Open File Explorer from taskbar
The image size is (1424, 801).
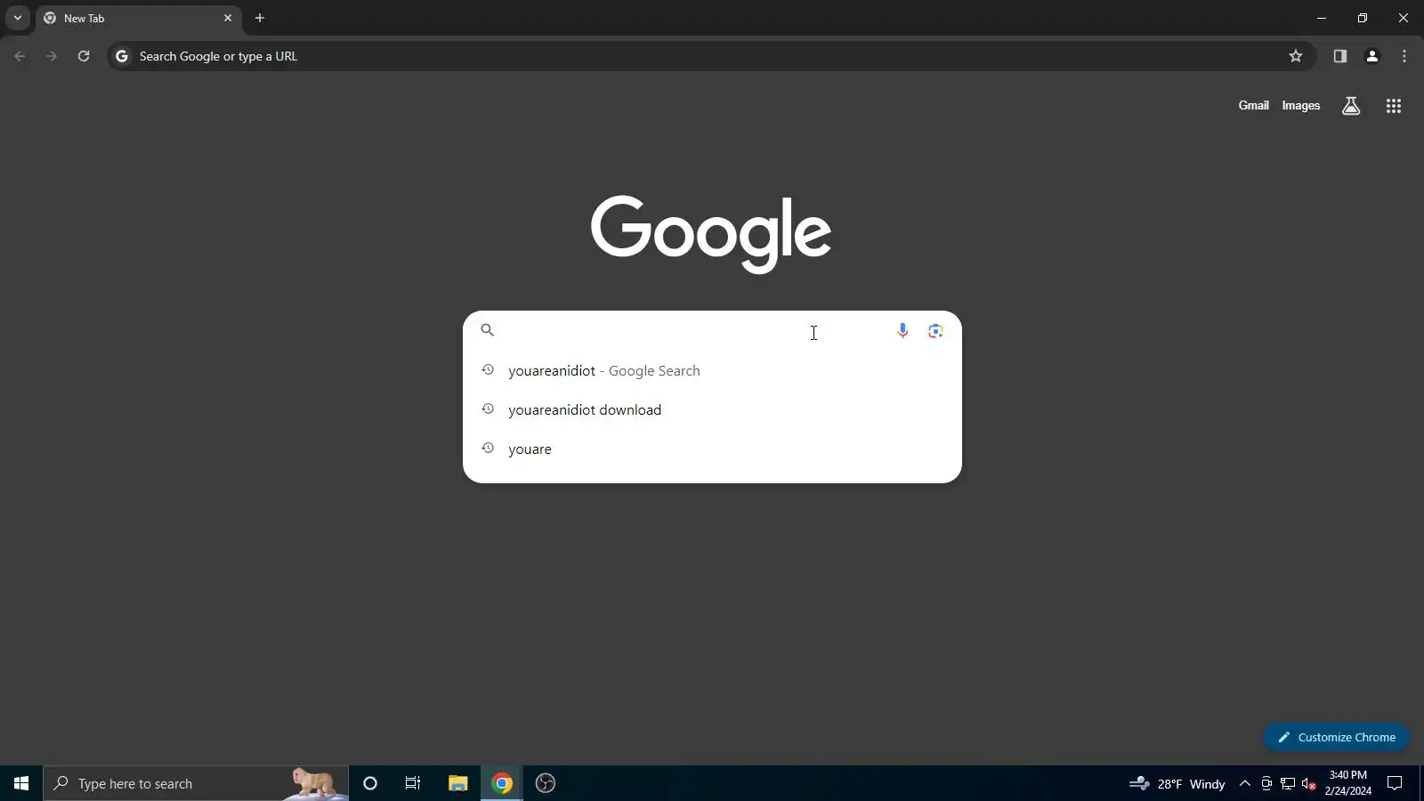pyautogui.click(x=457, y=783)
